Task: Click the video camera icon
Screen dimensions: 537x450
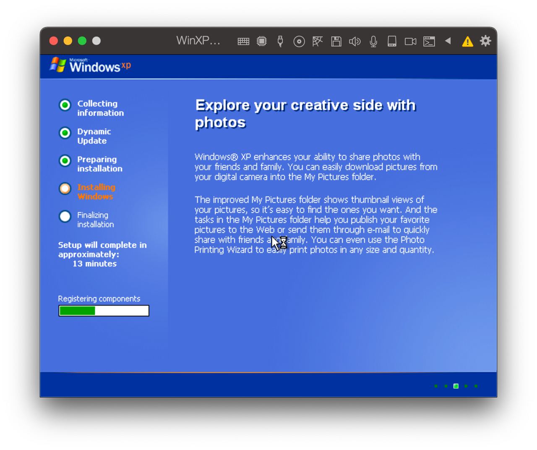Action: point(410,41)
